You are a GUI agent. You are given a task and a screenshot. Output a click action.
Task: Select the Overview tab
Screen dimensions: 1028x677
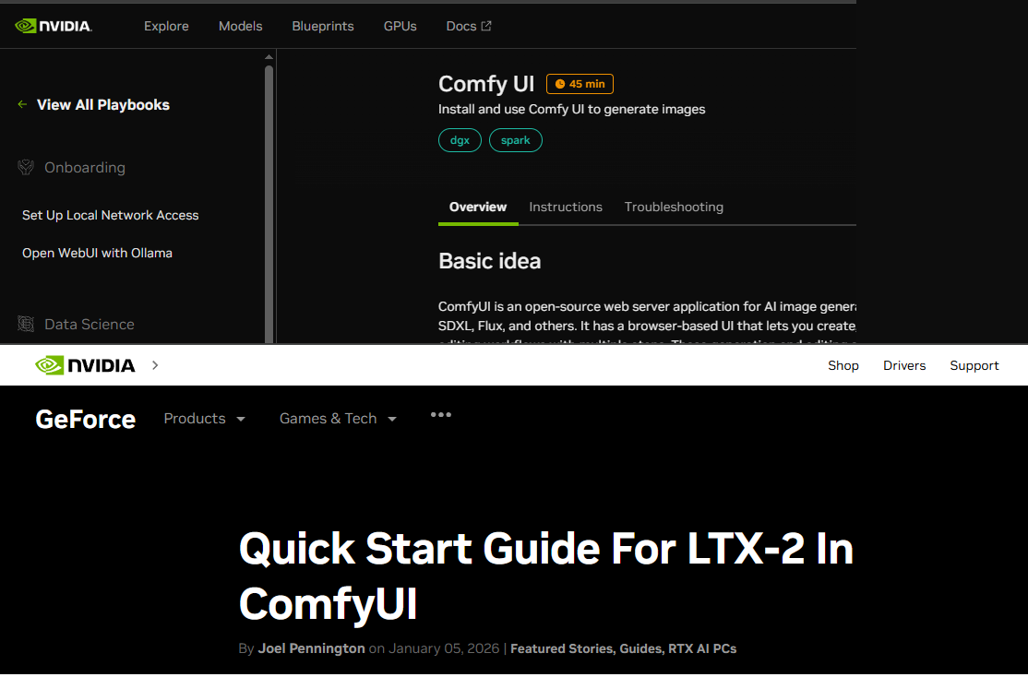click(478, 208)
